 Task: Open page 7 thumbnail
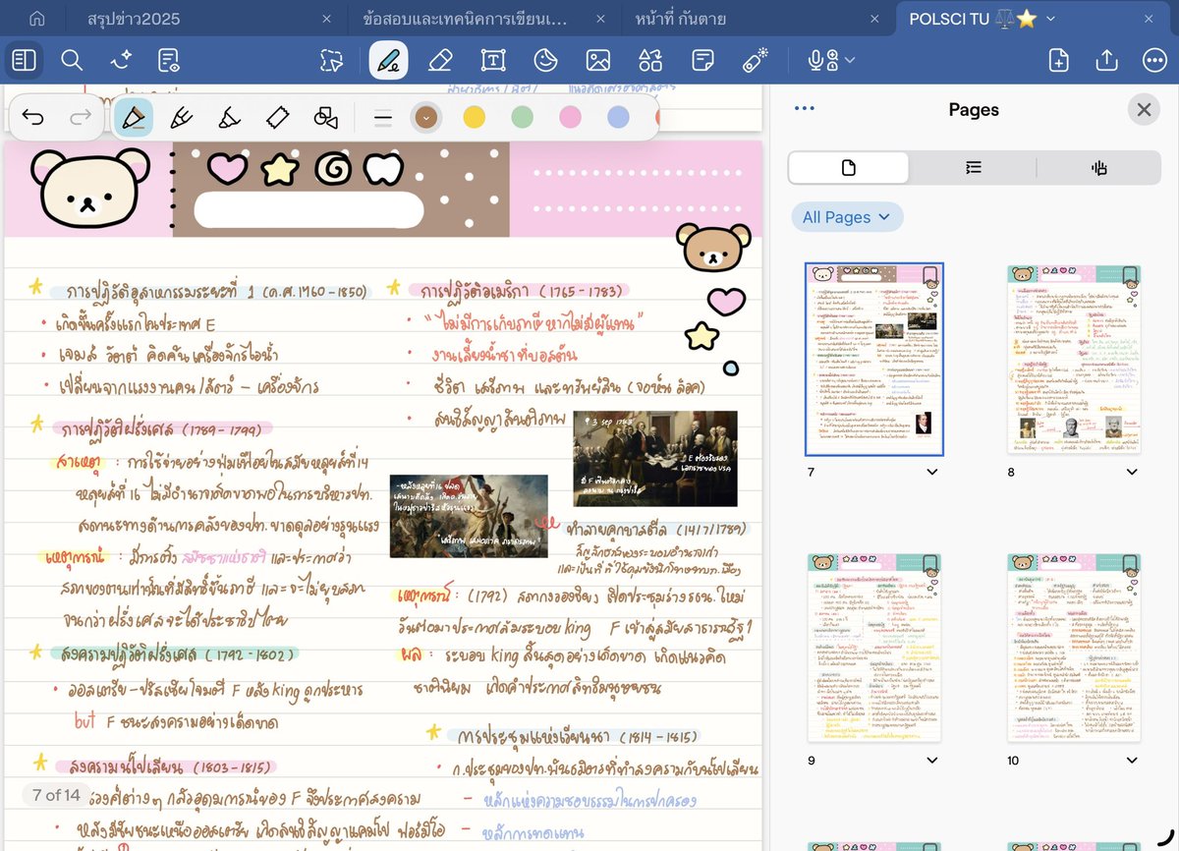coord(874,360)
